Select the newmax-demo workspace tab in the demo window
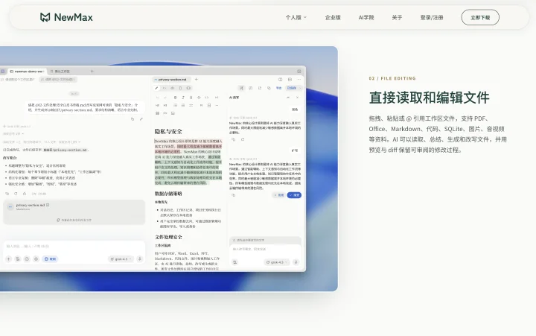 pyautogui.click(x=27, y=72)
